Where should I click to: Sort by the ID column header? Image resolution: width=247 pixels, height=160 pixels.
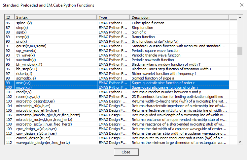(x=9, y=17)
